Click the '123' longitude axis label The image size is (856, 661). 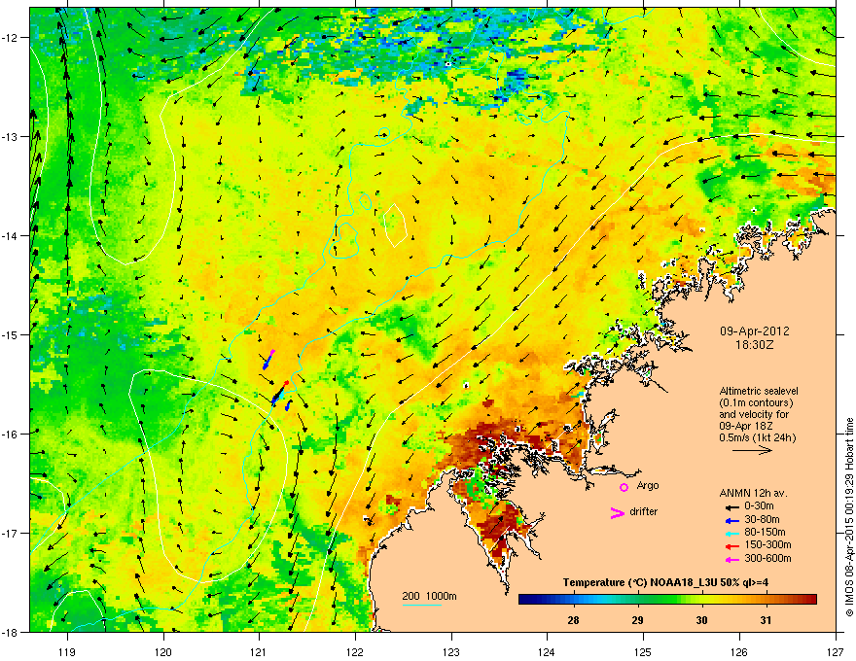point(451,651)
